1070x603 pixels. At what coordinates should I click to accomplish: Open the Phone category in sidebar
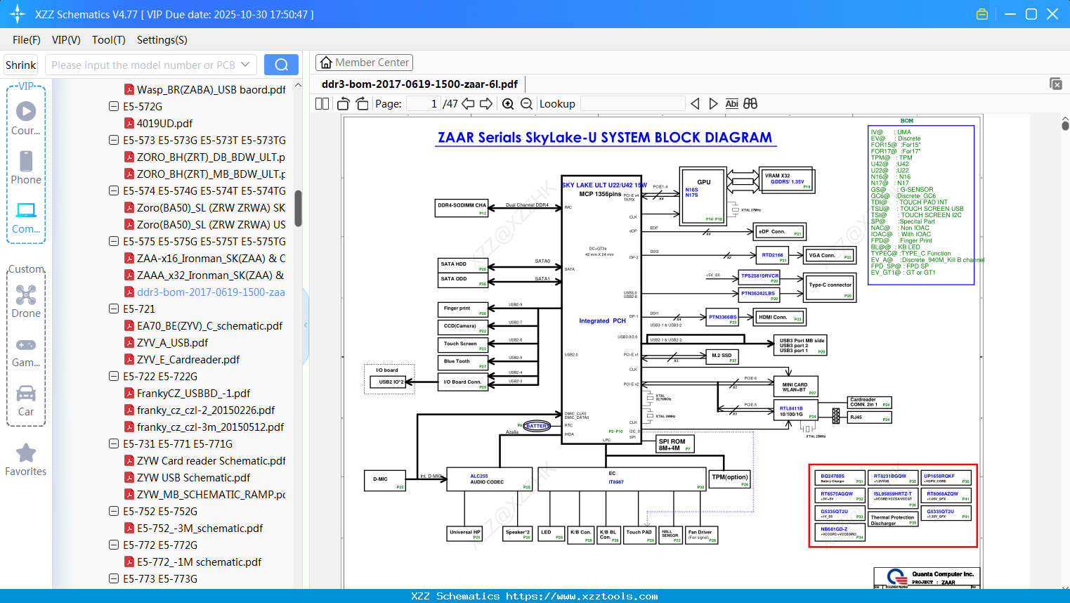point(26,167)
